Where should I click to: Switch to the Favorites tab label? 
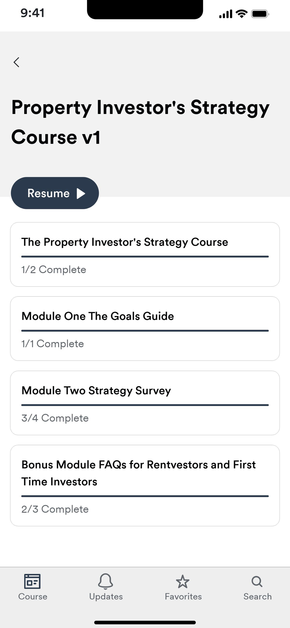coord(183,597)
